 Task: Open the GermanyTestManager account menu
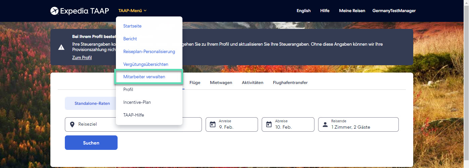coord(394,11)
